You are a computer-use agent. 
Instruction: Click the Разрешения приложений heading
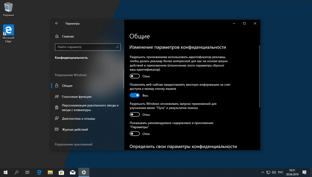(x=74, y=144)
